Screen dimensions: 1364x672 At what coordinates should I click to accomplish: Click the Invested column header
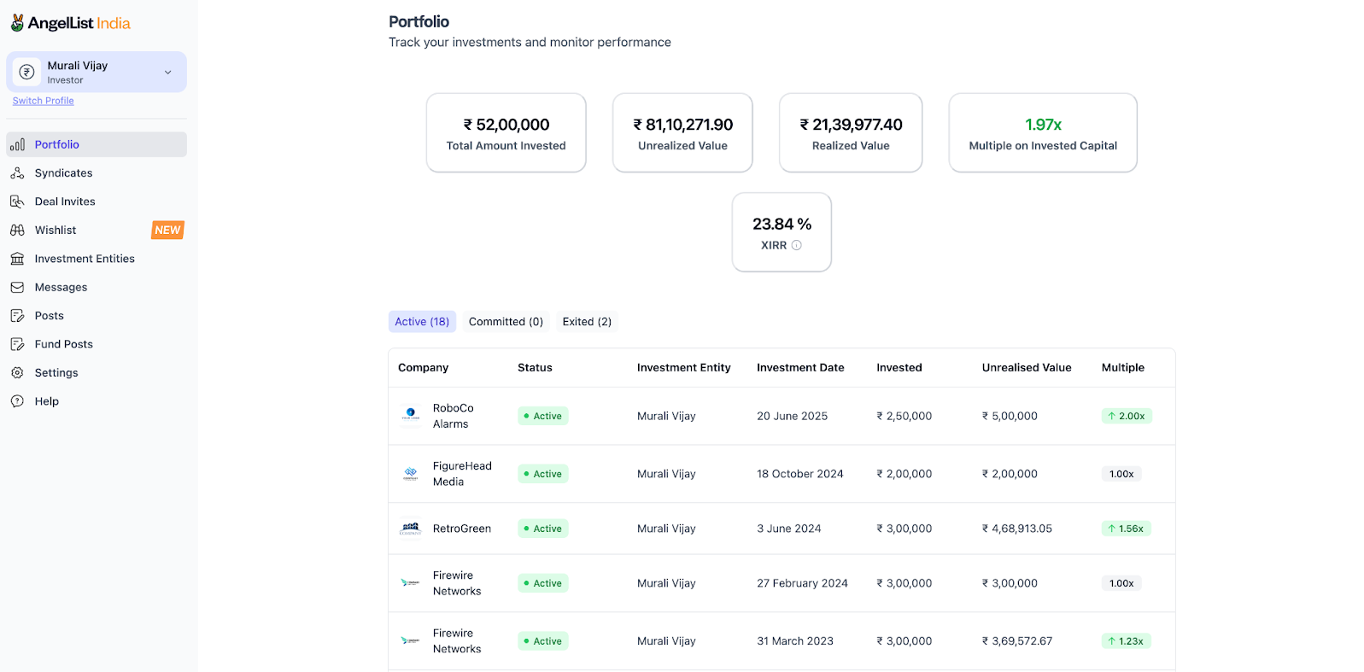click(x=899, y=368)
